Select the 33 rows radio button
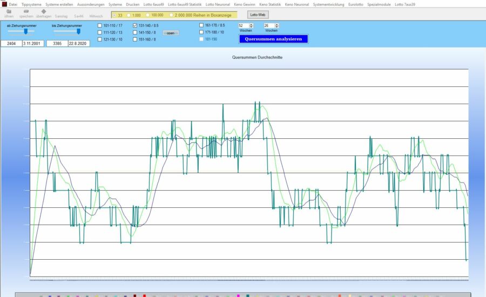486x297 pixels. (x=114, y=15)
